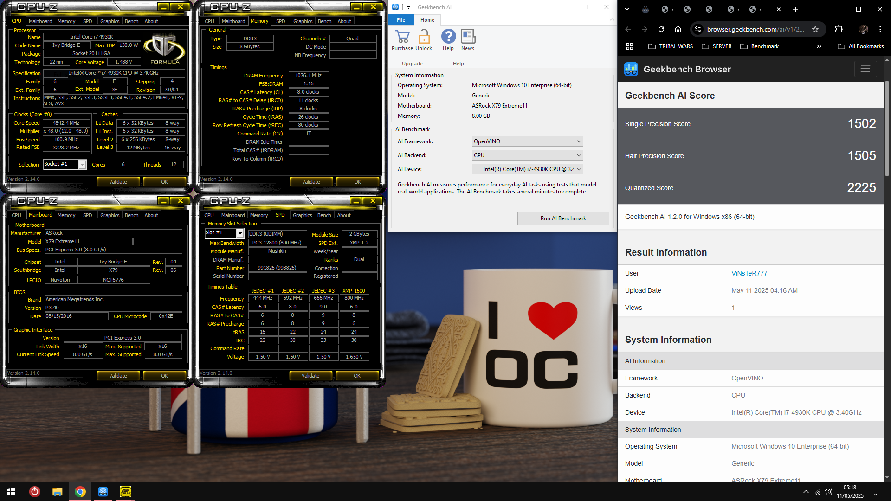The height and width of the screenshot is (501, 891).
Task: Open a new browser tab with plus icon
Action: tap(795, 9)
